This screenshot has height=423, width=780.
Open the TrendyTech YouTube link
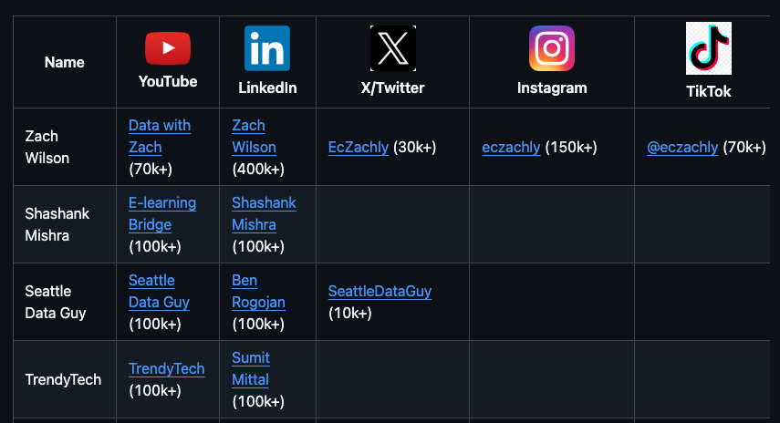point(166,368)
